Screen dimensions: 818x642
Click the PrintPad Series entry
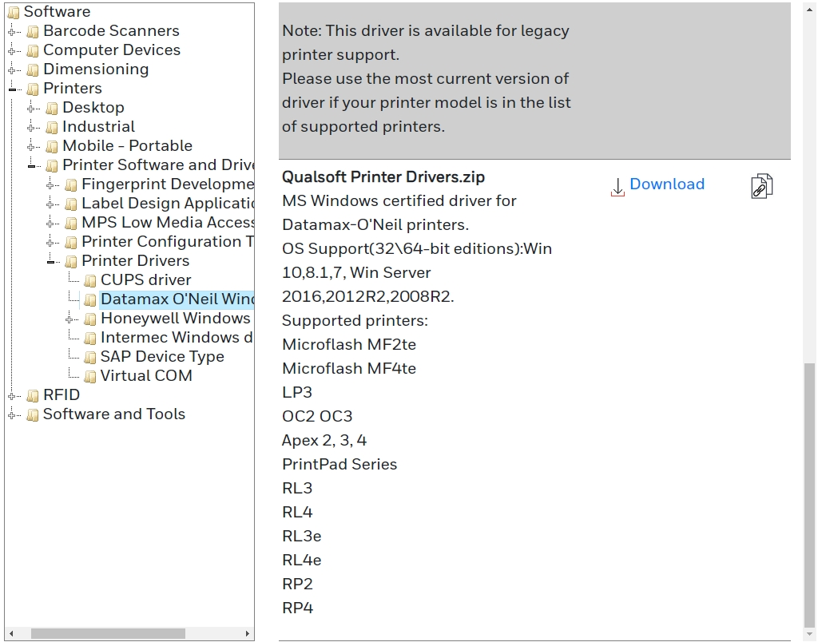[340, 465]
